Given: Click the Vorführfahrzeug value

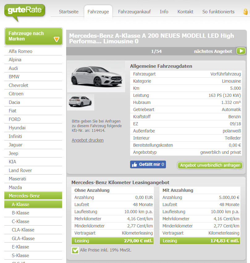Looking at the screenshot, I should pos(226,74).
